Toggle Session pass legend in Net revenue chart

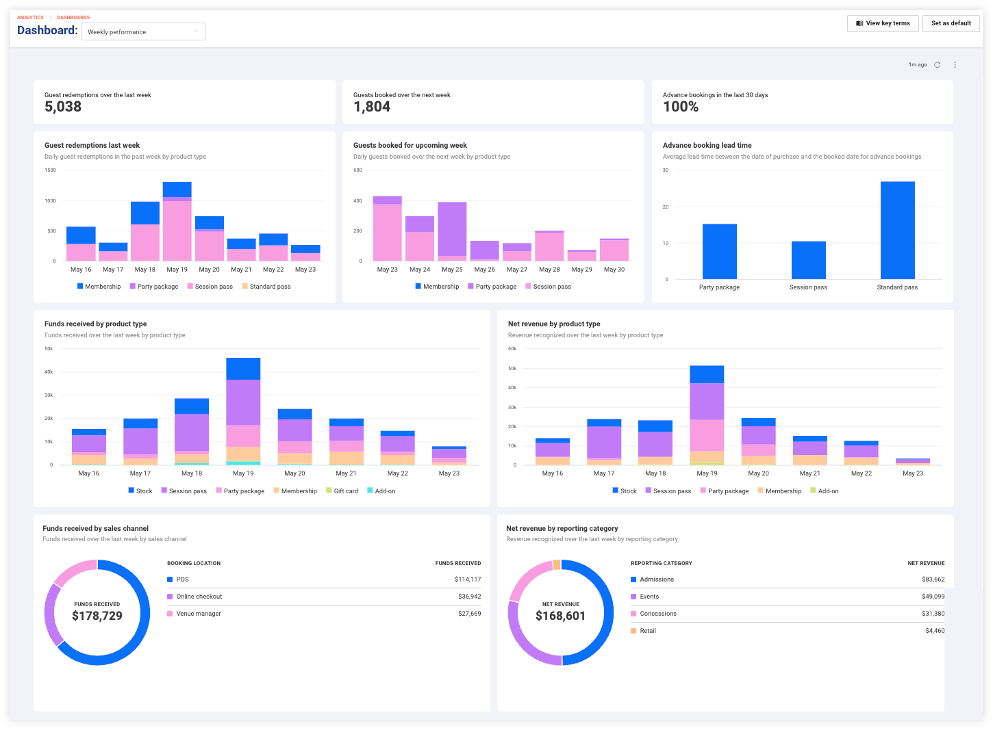tap(668, 491)
